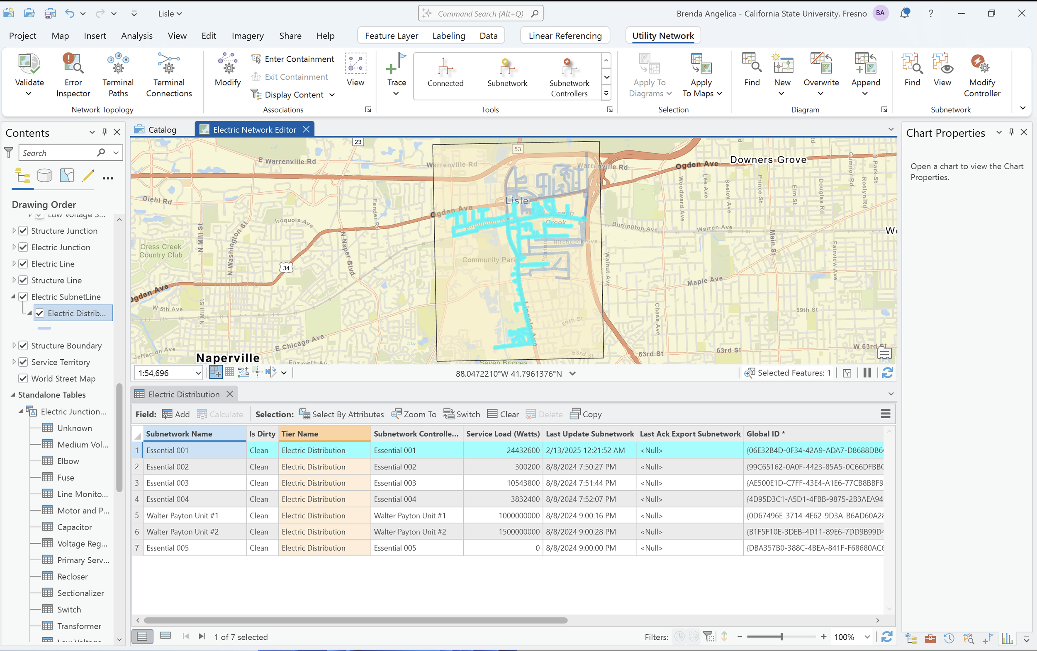
Task: Open the Modify Controller tool
Action: 982,75
